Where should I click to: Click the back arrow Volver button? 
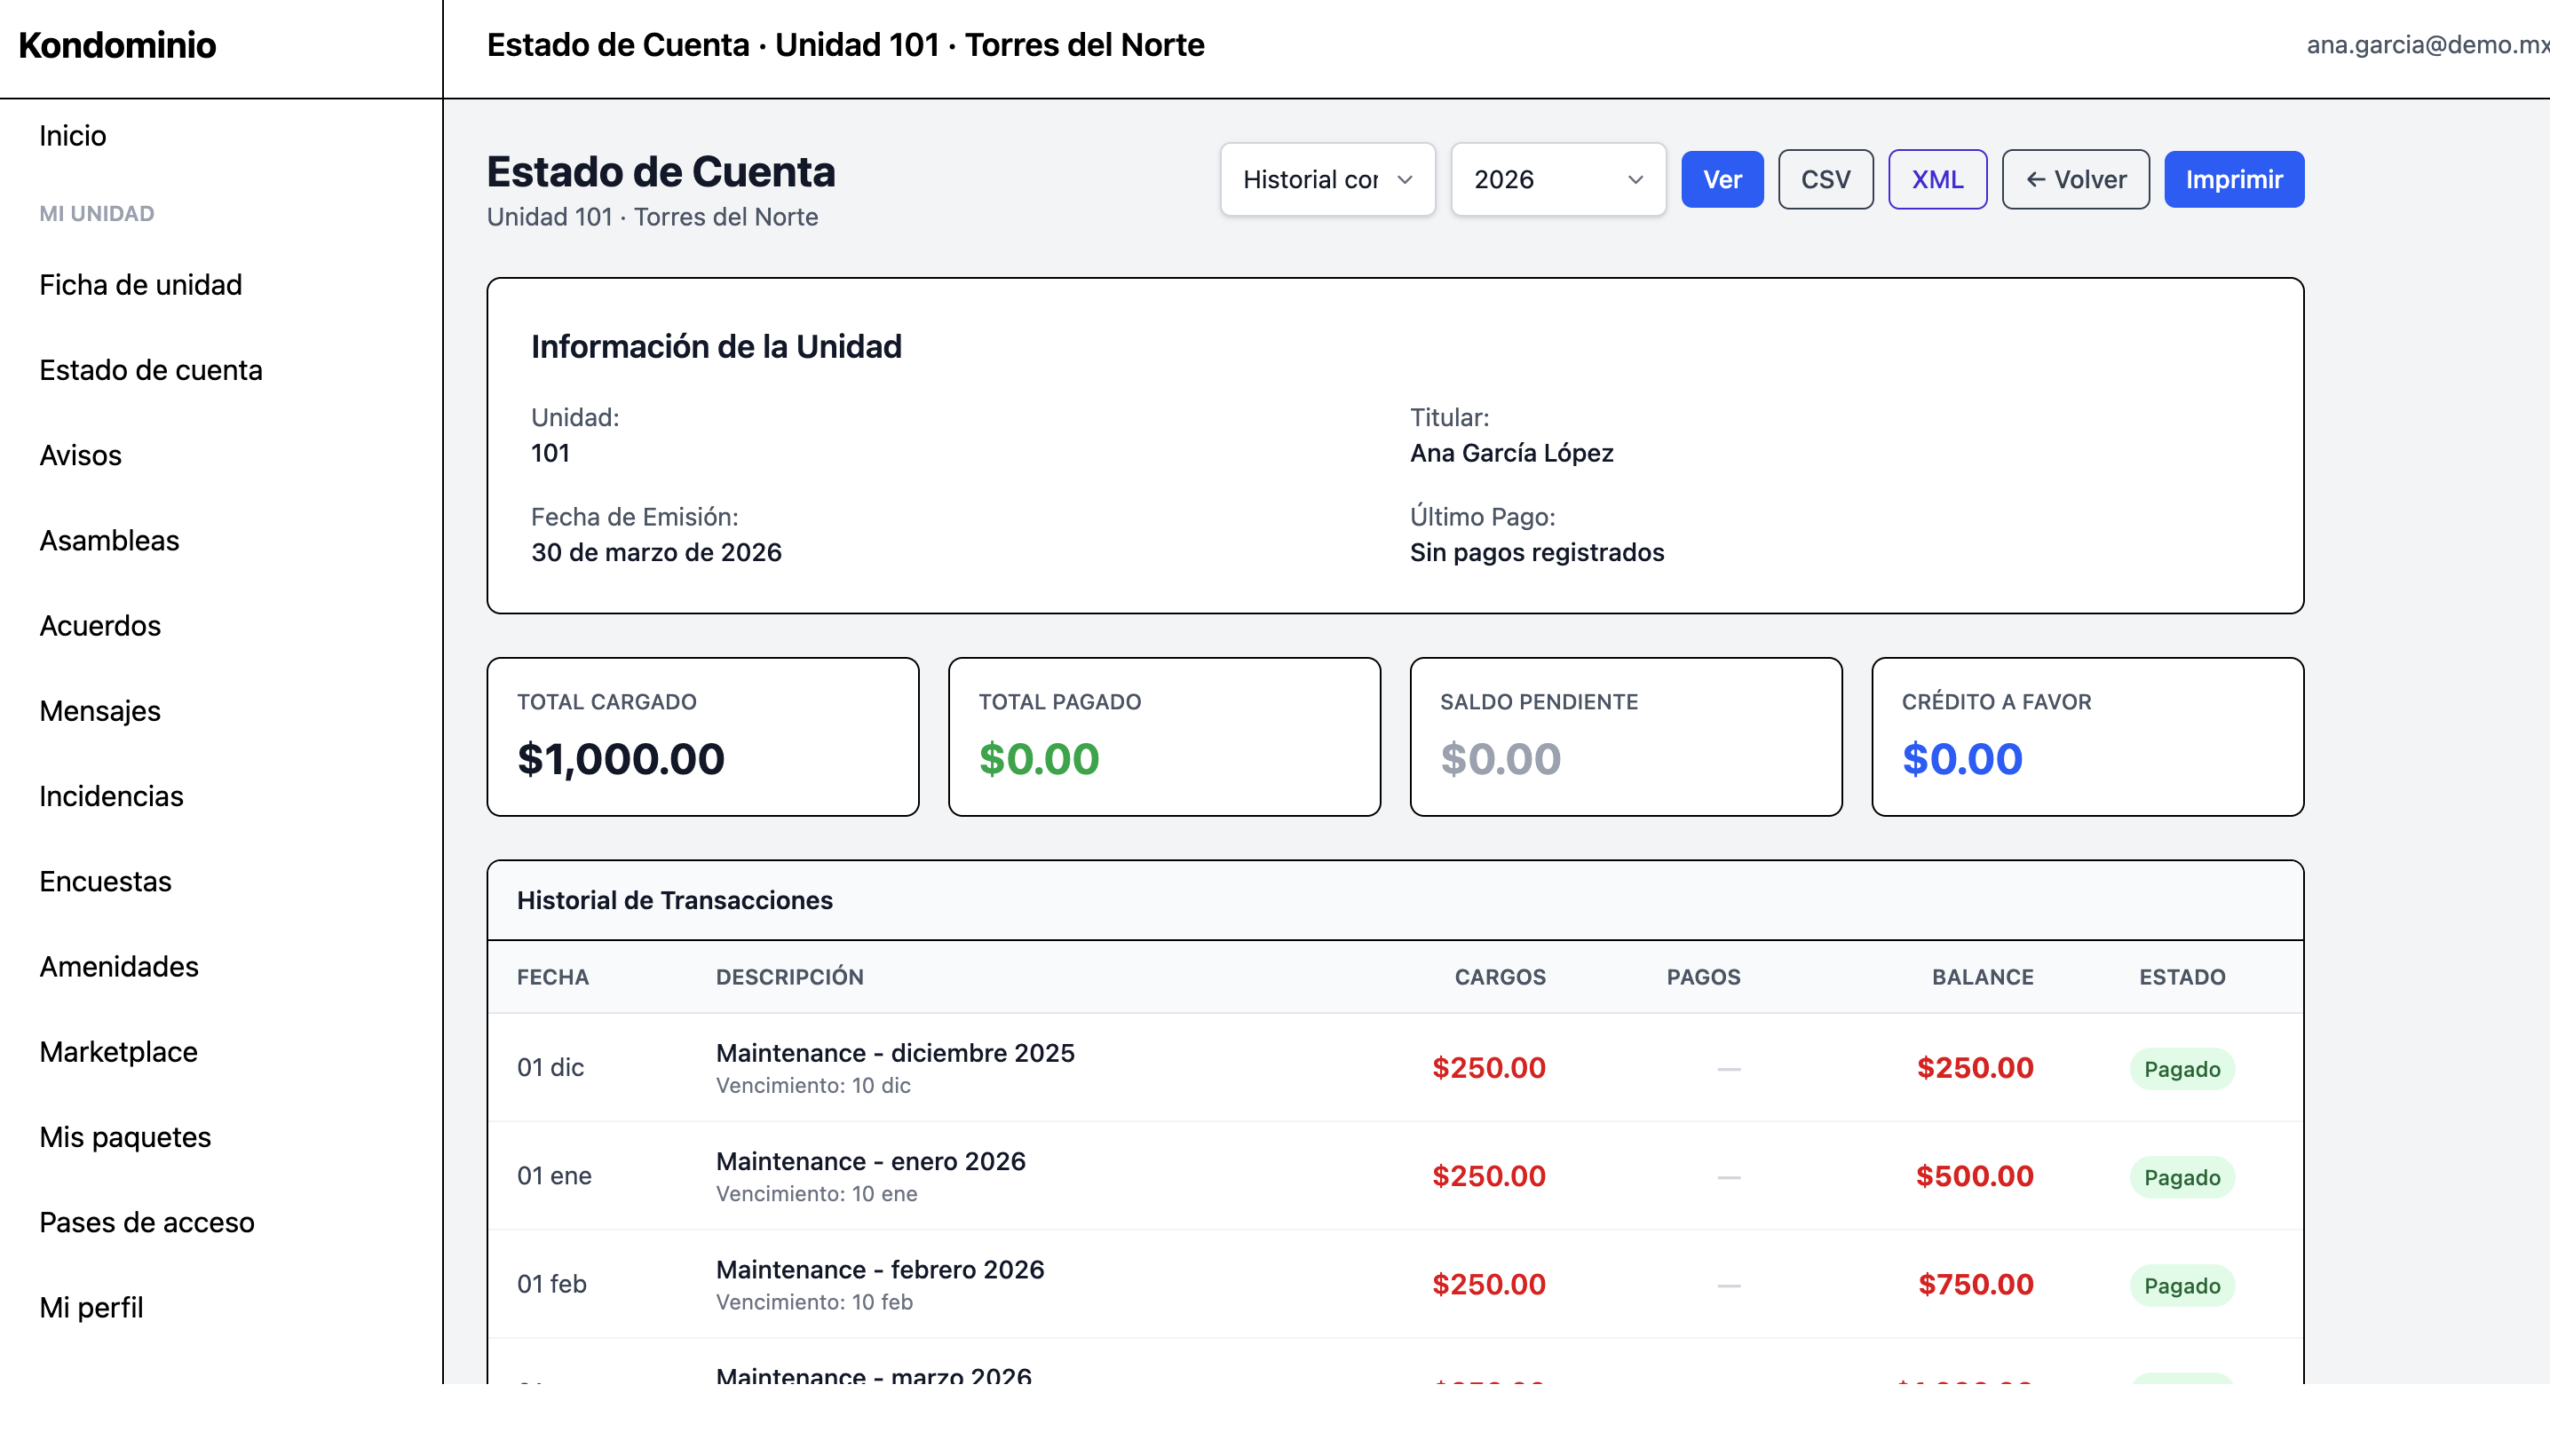click(x=2075, y=180)
